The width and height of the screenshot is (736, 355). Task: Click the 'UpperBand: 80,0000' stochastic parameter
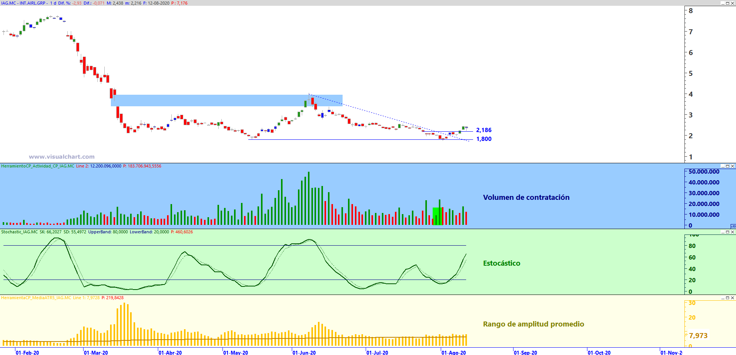pos(108,232)
